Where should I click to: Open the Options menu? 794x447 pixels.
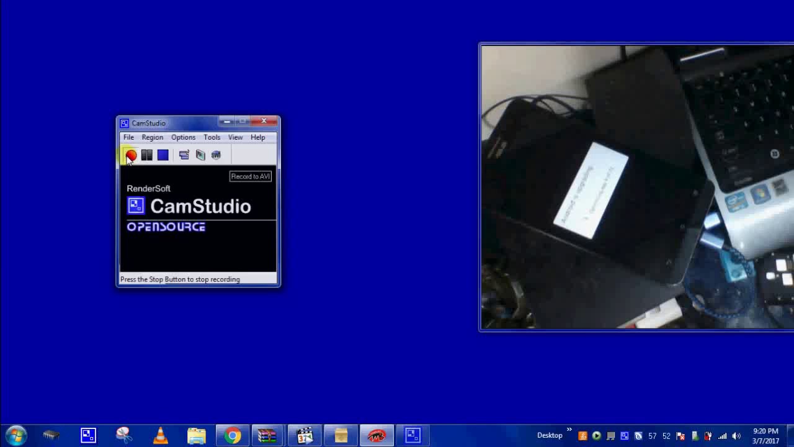(183, 137)
